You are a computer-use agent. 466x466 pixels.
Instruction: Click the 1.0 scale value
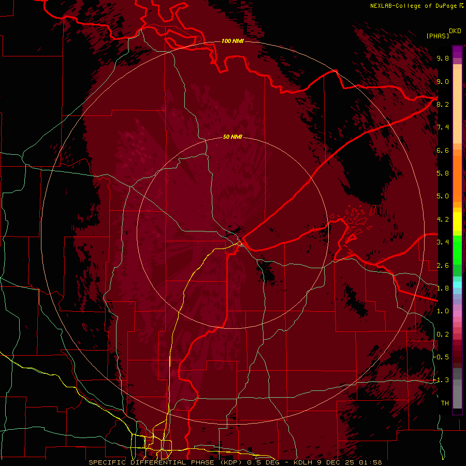point(443,311)
